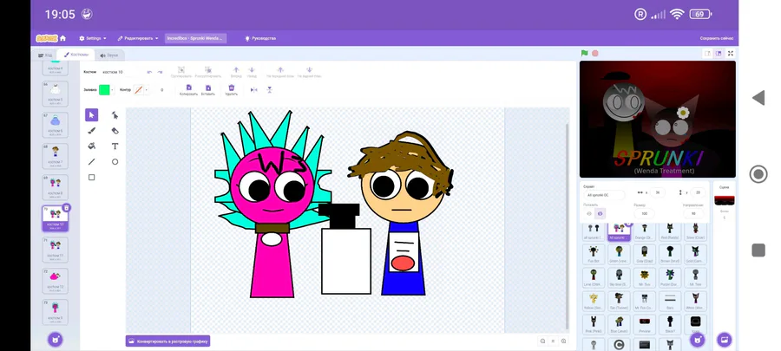Click the green flag to run
Screen dimensions: 781x351
coord(585,53)
